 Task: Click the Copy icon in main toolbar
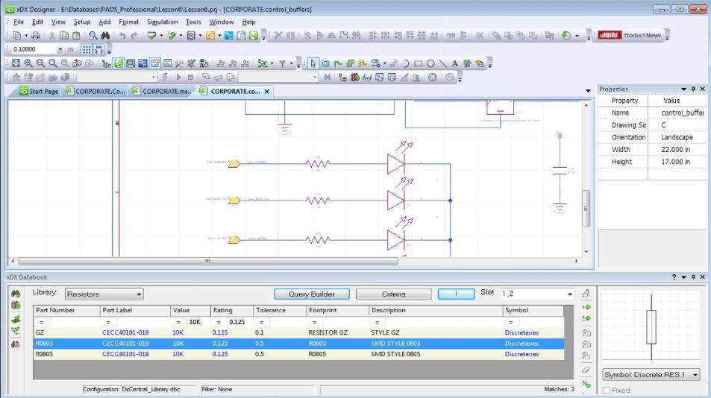[x=64, y=35]
